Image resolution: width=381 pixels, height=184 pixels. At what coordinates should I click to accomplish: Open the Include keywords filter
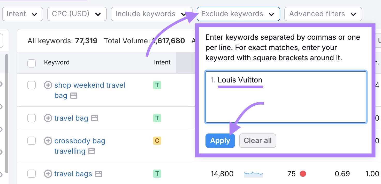click(x=151, y=14)
